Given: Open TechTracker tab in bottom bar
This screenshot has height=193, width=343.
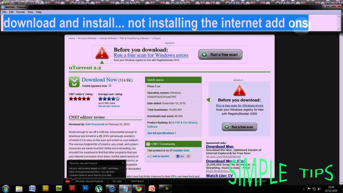Looking at the screenshot, I should 137,181.
